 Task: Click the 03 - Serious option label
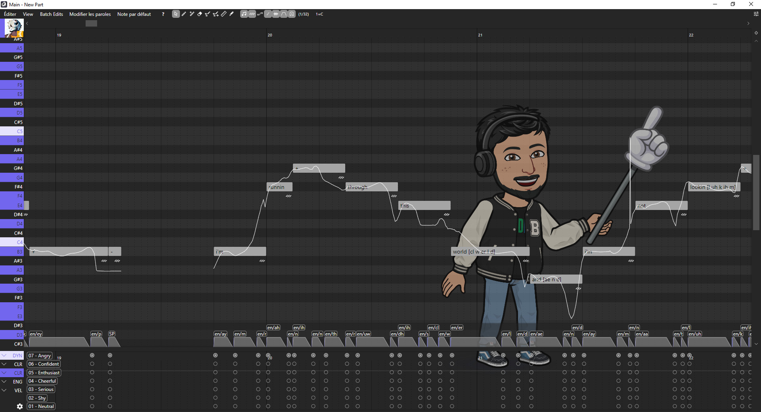41,389
